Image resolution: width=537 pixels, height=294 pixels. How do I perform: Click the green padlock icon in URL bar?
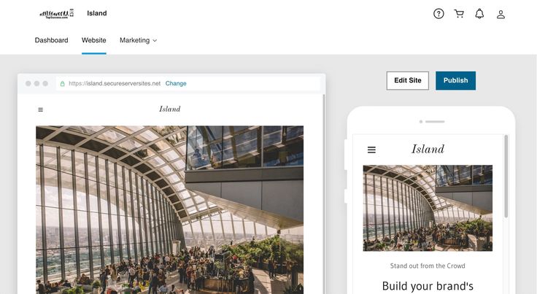(62, 83)
